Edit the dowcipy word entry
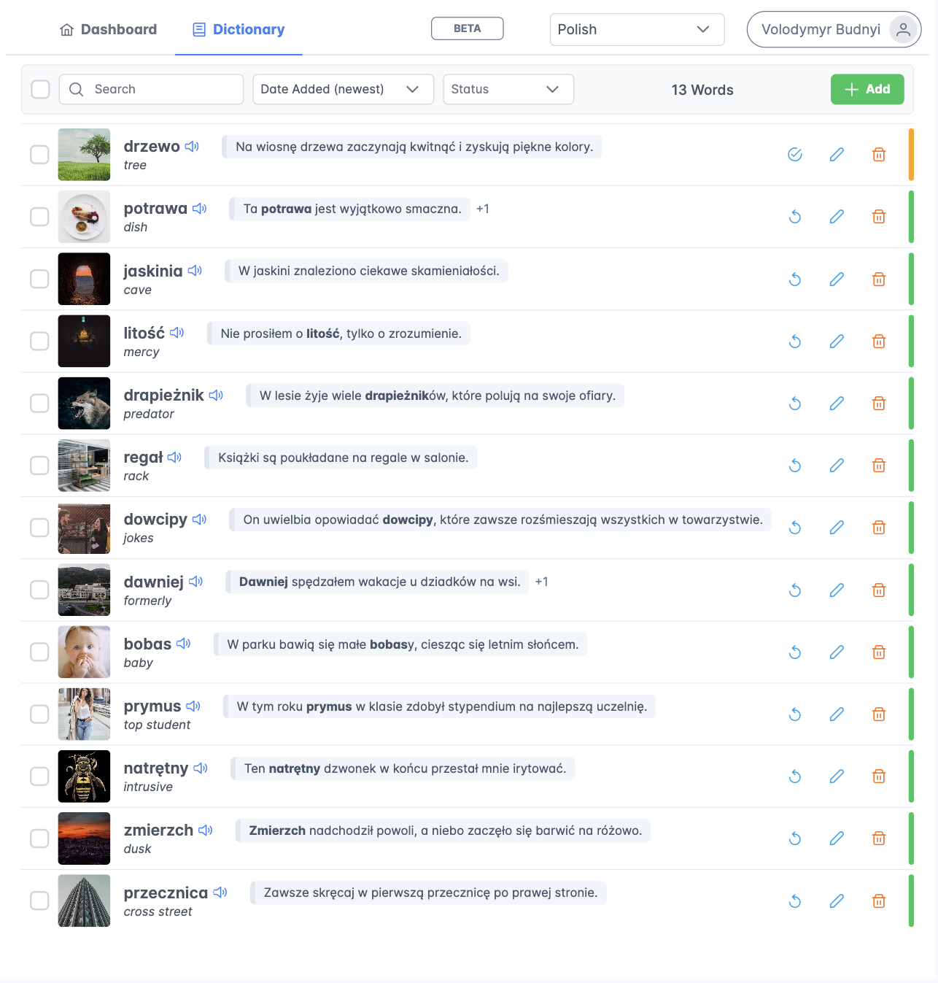938x983 pixels. (837, 528)
